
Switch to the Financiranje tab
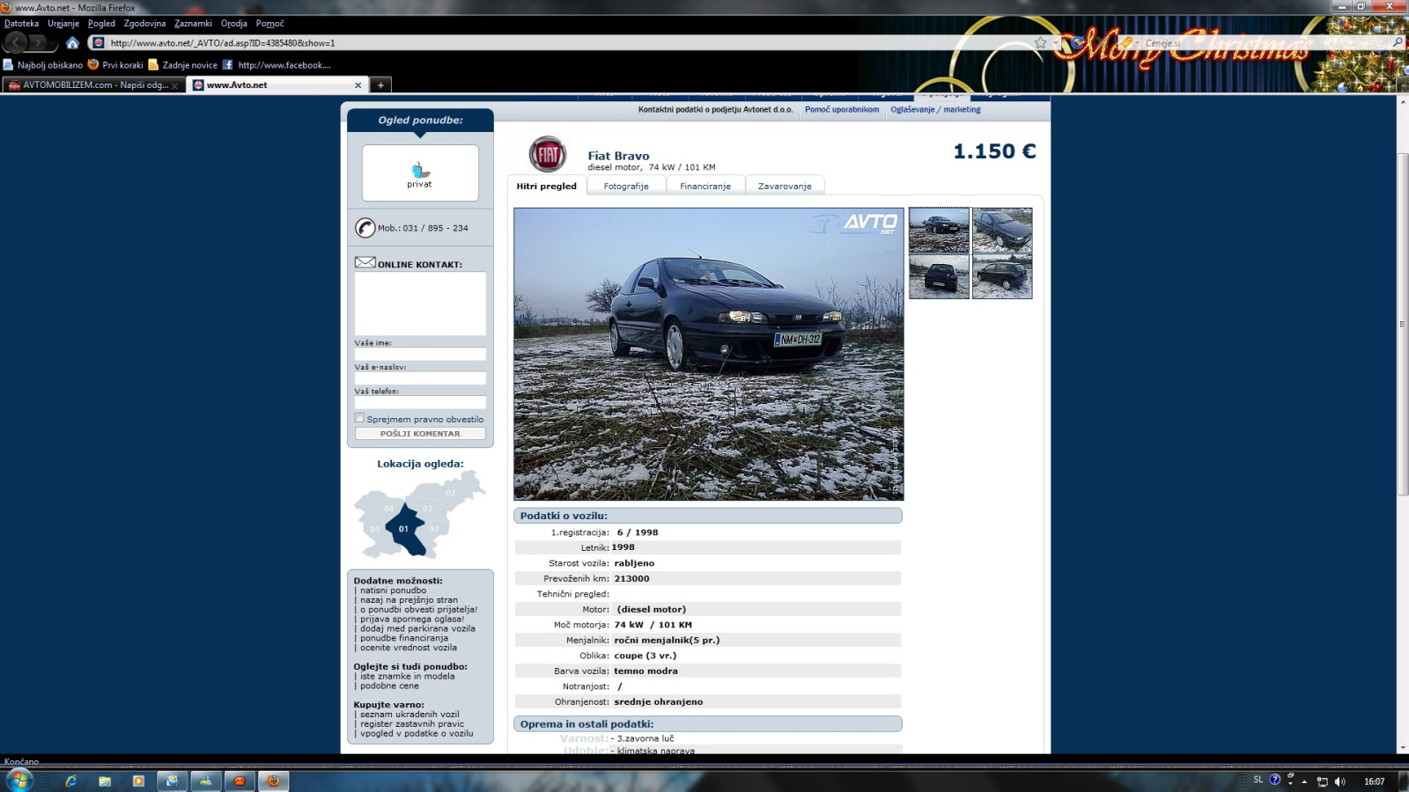coord(705,186)
